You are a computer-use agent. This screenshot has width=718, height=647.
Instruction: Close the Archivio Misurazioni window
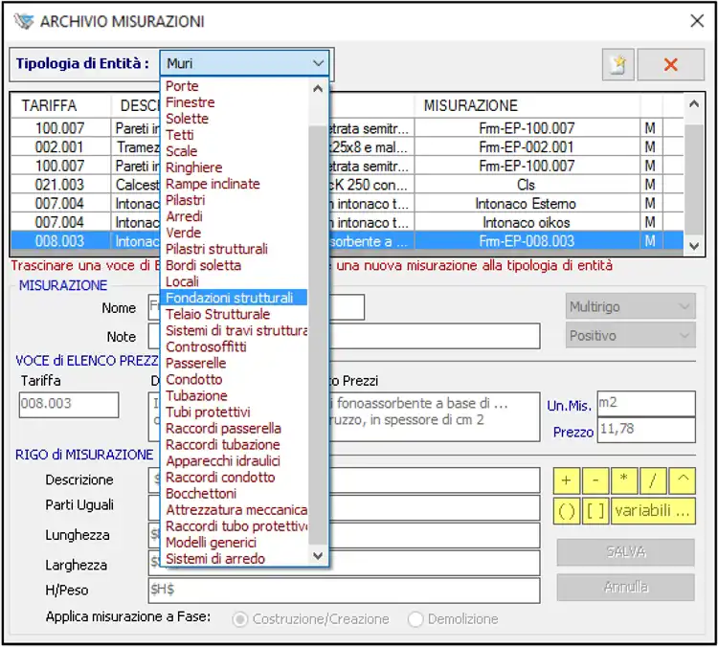(697, 21)
